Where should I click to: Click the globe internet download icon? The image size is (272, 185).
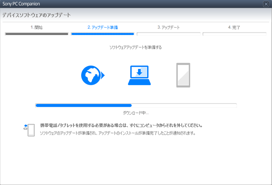pyautogui.click(x=93, y=75)
